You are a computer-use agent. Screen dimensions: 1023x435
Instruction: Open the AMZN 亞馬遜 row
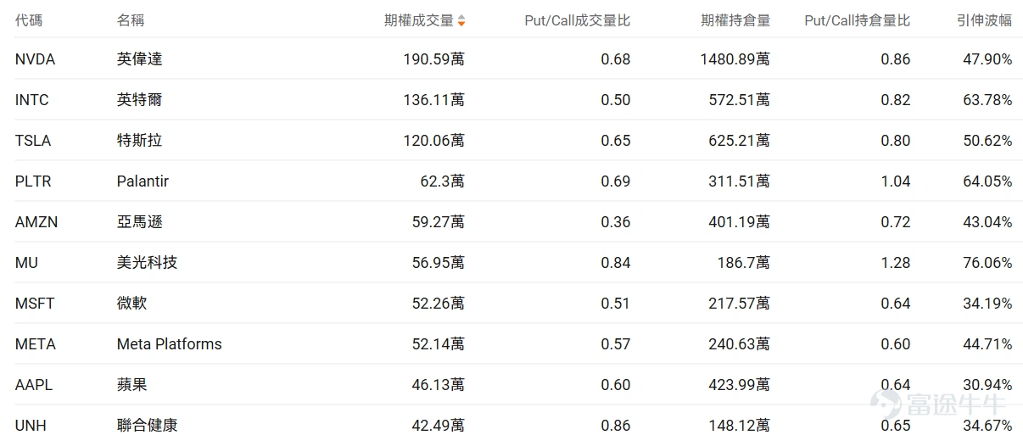[511, 222]
